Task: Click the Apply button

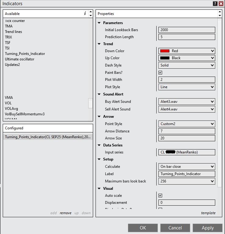Action: [208, 228]
